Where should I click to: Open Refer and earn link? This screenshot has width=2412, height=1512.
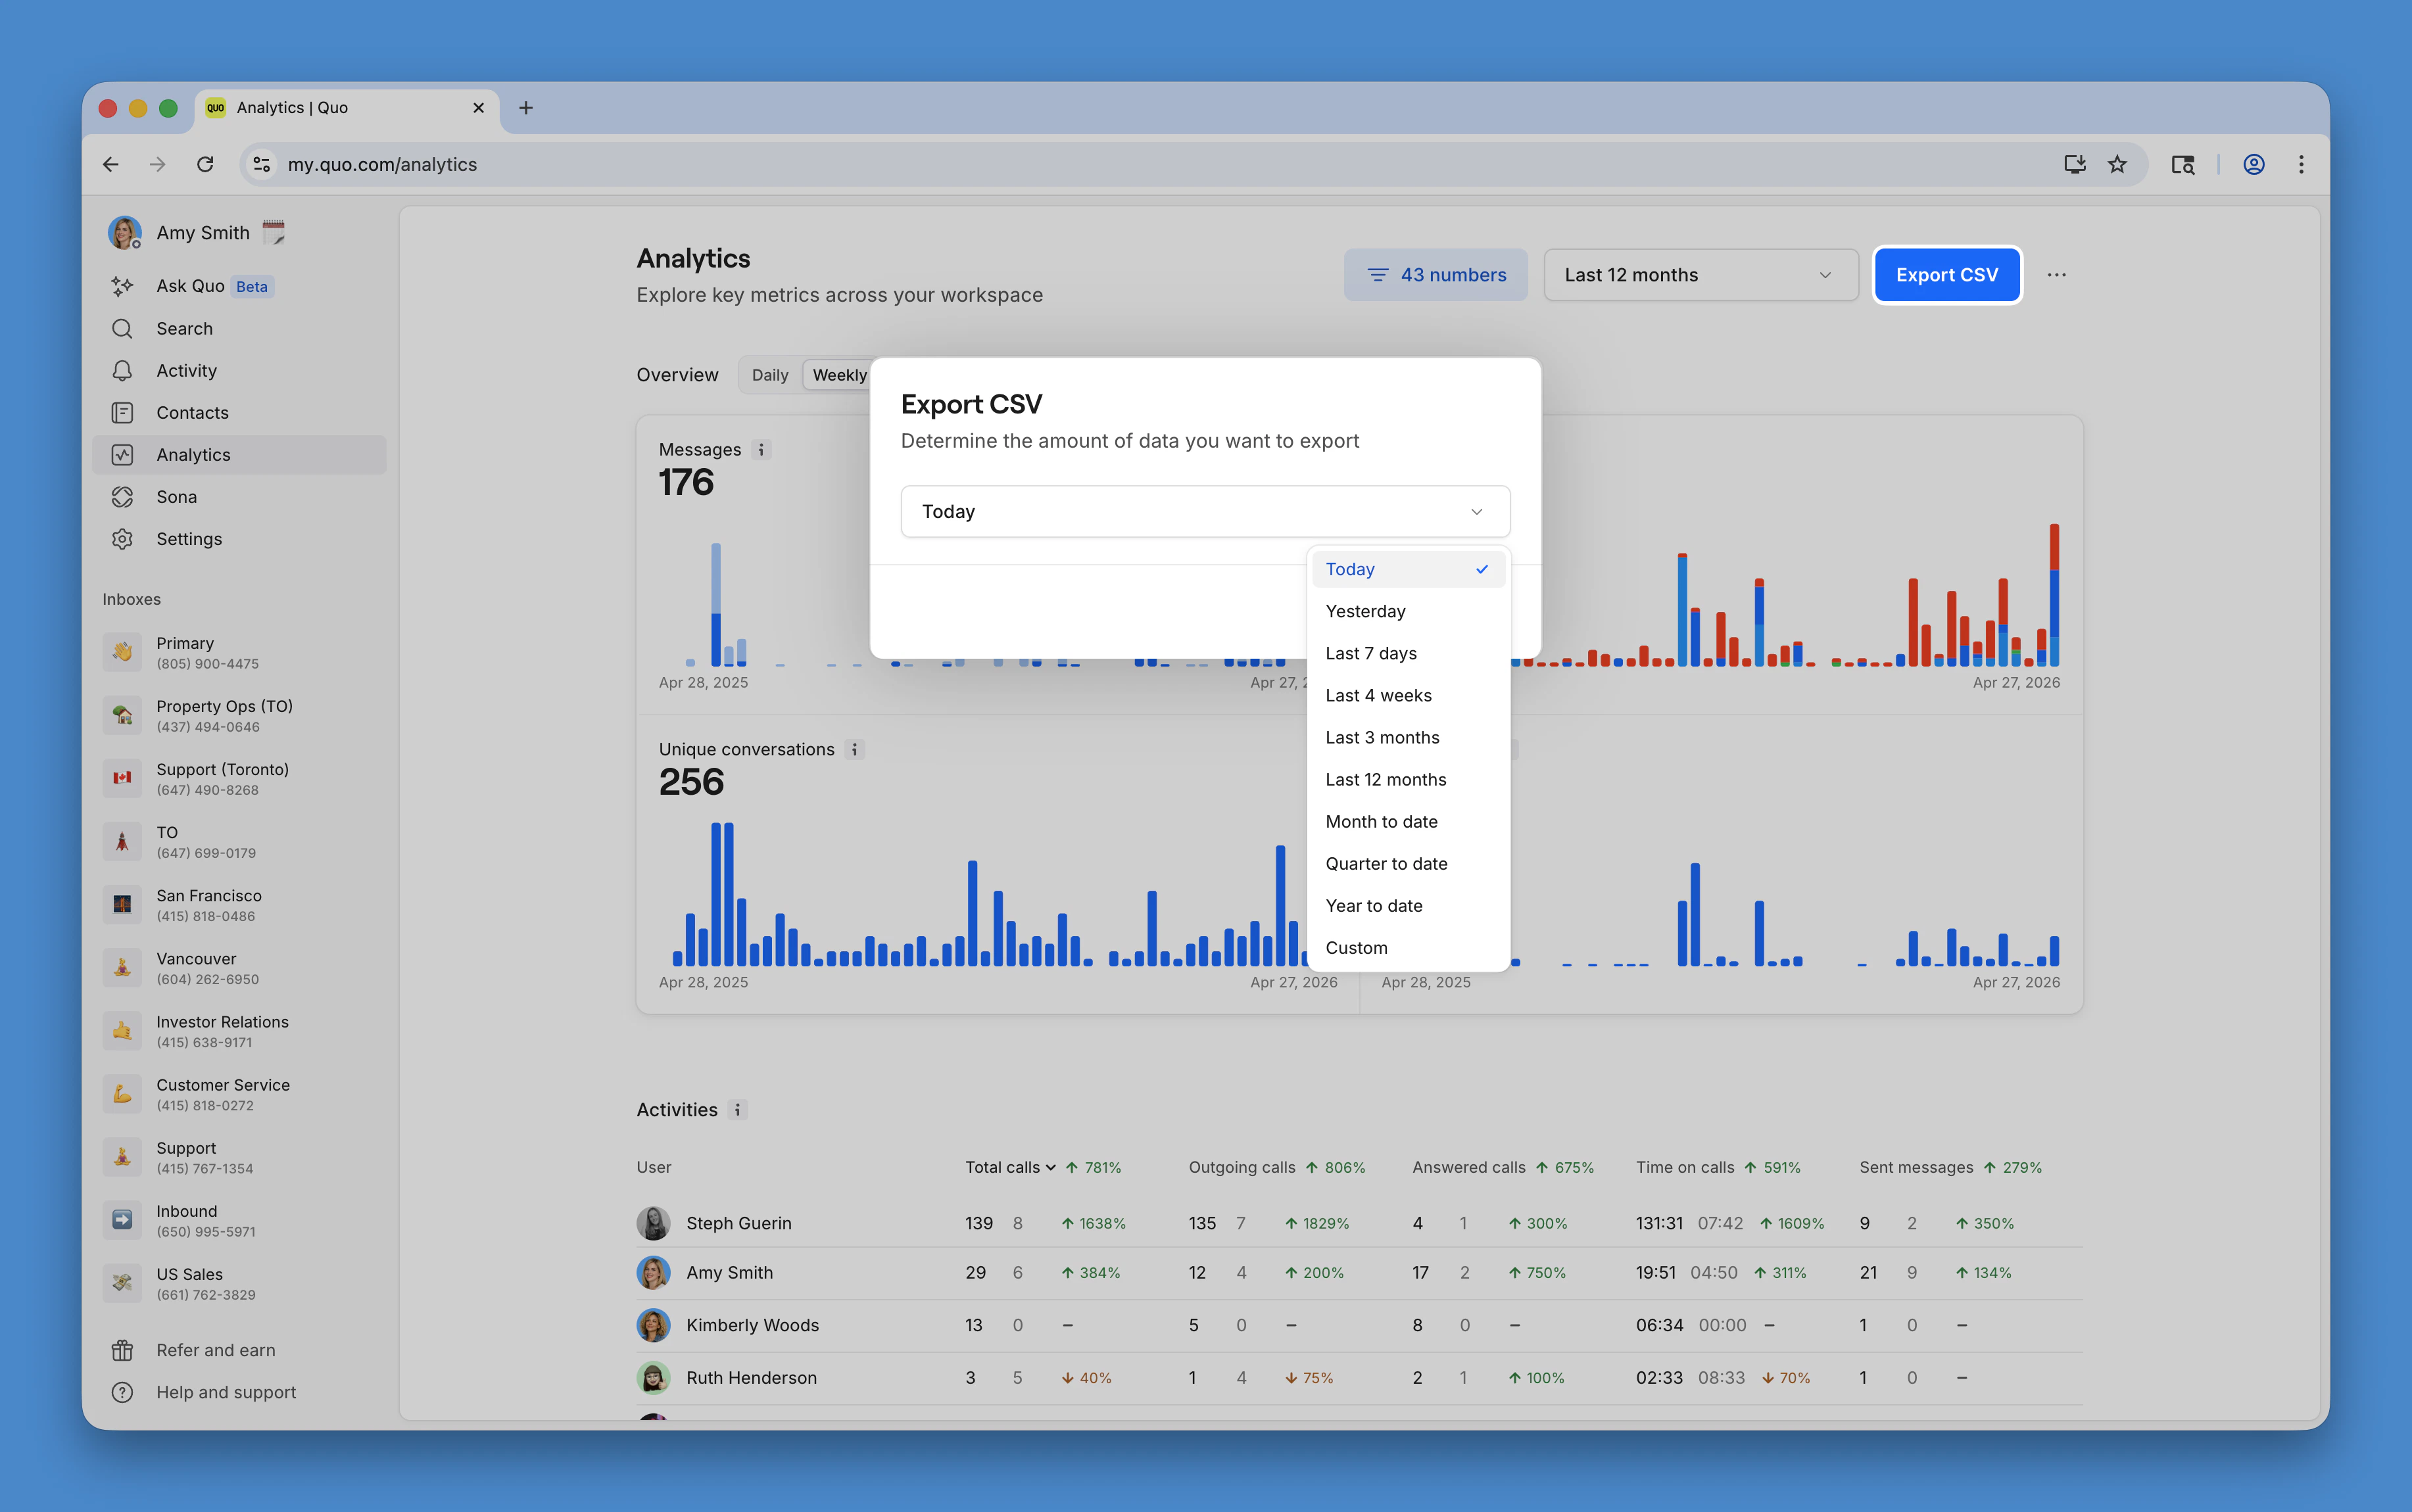[215, 1350]
